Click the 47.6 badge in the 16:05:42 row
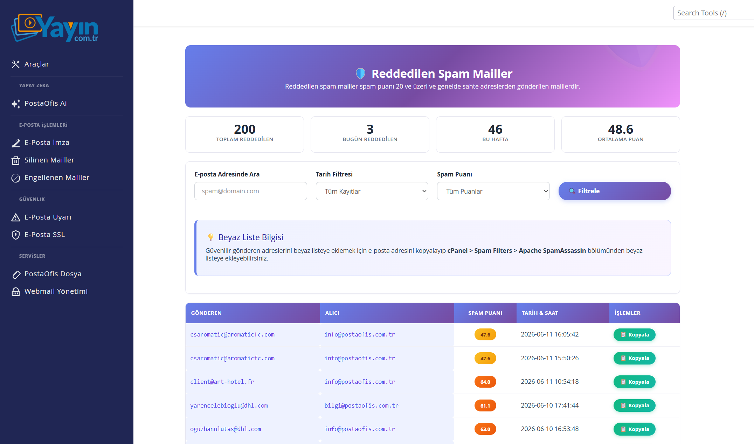Image resolution: width=754 pixels, height=444 pixels. (485, 335)
